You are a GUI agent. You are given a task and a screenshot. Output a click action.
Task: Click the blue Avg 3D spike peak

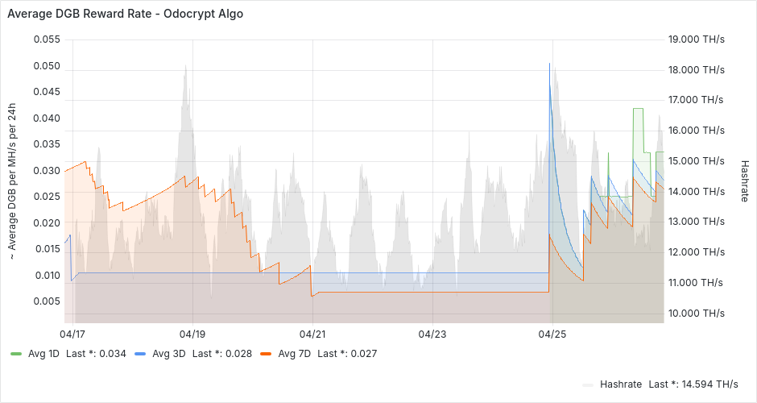(550, 64)
